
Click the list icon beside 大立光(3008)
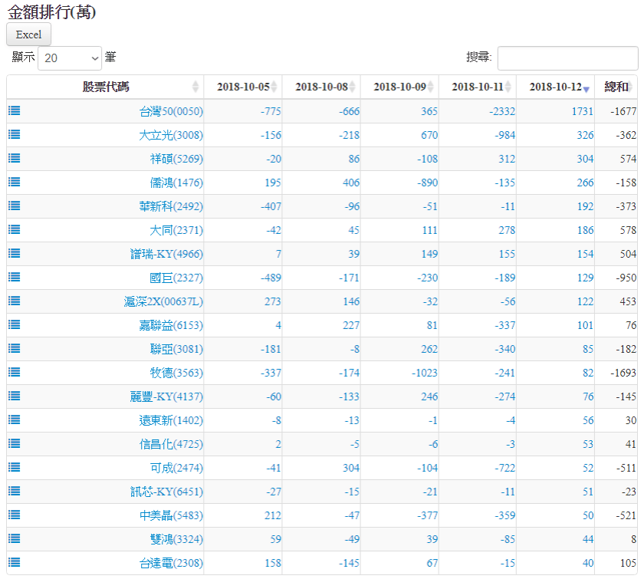(15, 134)
